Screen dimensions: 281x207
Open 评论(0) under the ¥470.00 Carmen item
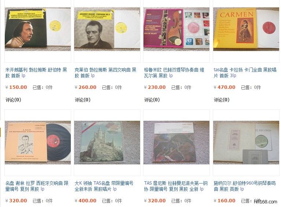coord(222,100)
